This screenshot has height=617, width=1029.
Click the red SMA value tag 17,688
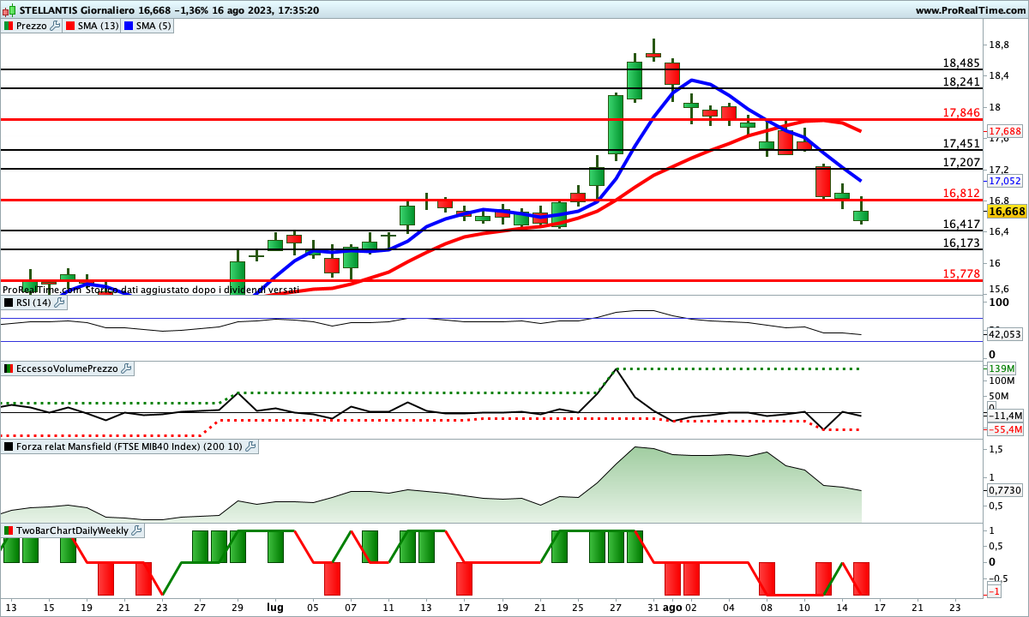tap(1003, 131)
